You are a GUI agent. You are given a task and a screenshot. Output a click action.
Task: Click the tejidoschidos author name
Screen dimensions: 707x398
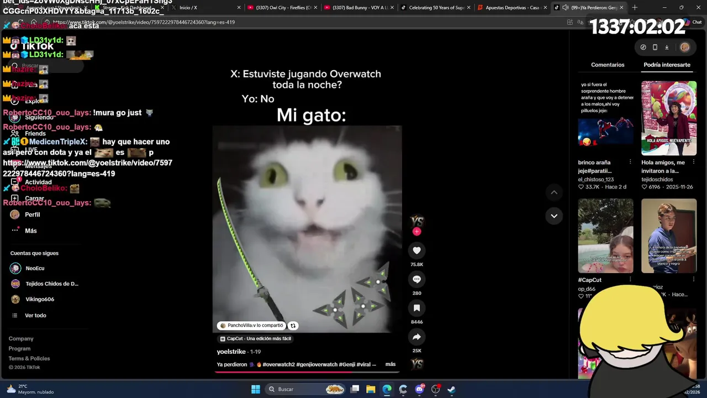657,180
